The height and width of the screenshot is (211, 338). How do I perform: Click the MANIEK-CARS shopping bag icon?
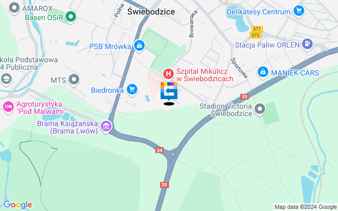pos(263,72)
